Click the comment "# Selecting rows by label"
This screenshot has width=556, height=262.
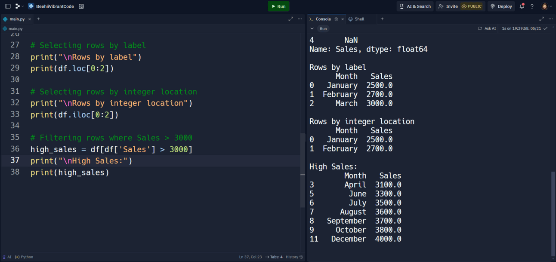pos(88,45)
